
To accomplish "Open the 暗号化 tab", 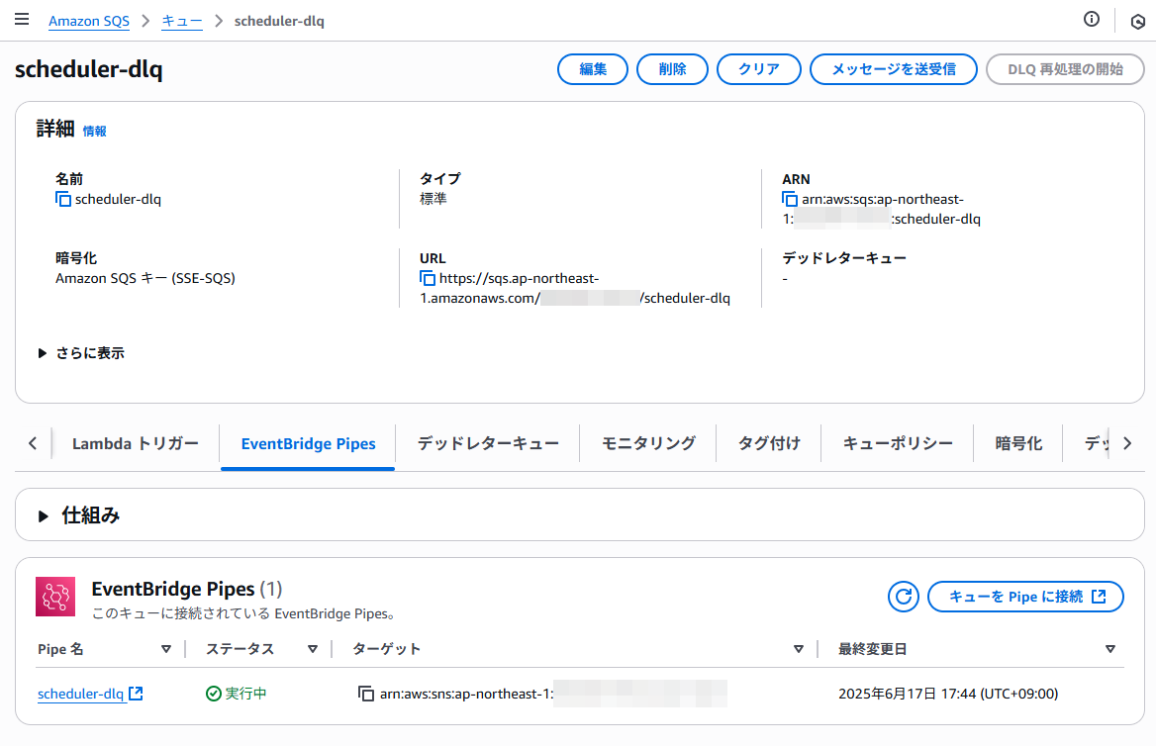I will (x=1018, y=444).
